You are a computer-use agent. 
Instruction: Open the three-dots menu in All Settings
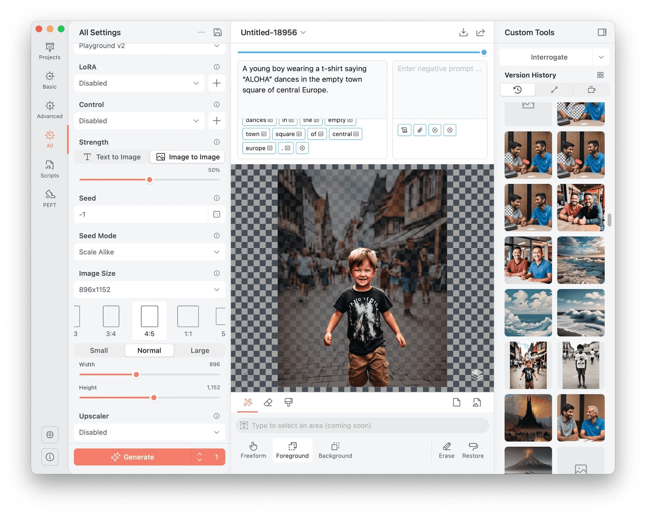pyautogui.click(x=201, y=32)
